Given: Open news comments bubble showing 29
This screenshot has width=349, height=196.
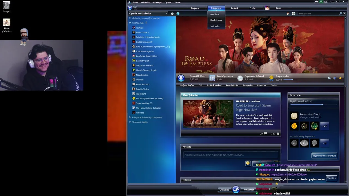Looking at the screenshot, I should click(265, 133).
